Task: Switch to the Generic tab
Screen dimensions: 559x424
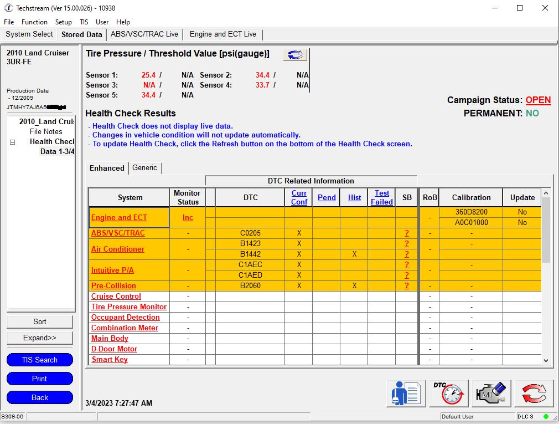Action: pos(144,168)
